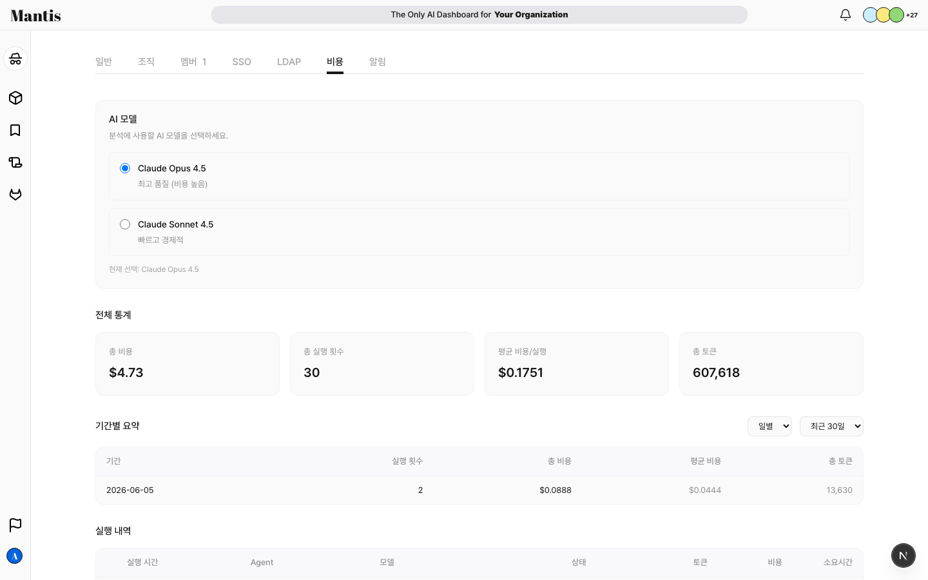This screenshot has width=928, height=580.
Task: Open the 최근 30일 range dropdown
Action: pyautogui.click(x=831, y=426)
